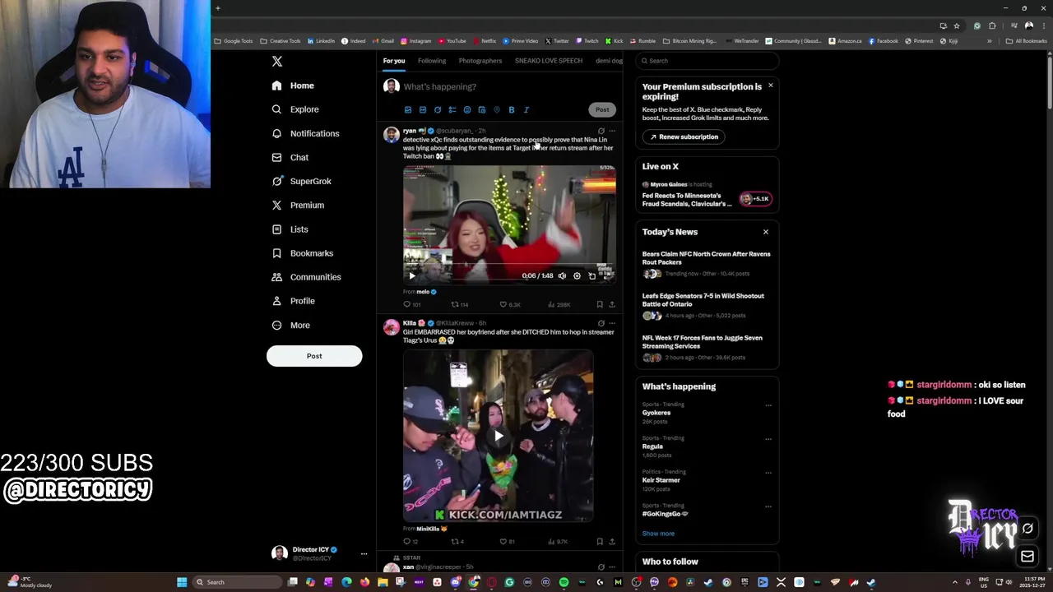Reply to ryan's post
The width and height of the screenshot is (1053, 592).
point(411,304)
